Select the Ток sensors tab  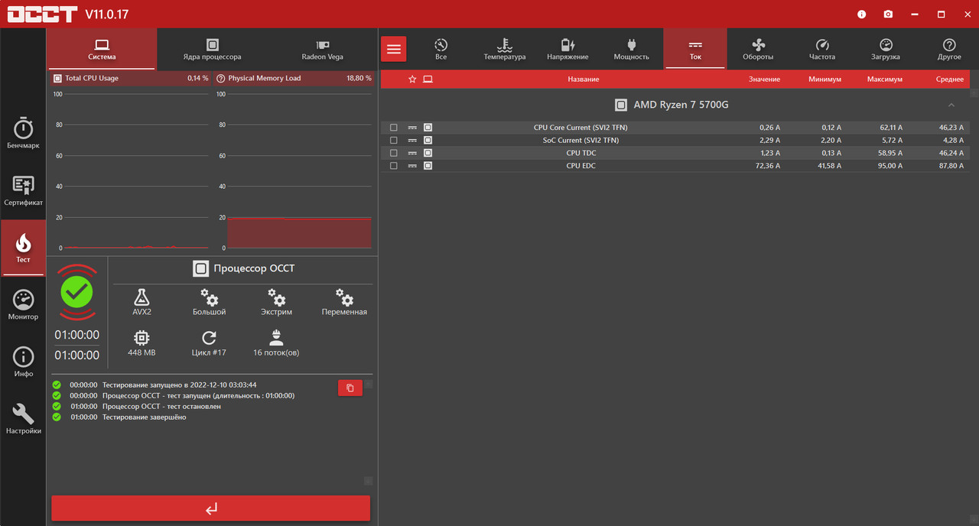[695, 50]
